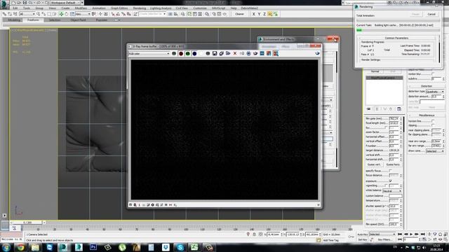Image resolution: width=449 pixels, height=252 pixels.
Task: Open Chrome from the taskbar
Action: point(20,247)
